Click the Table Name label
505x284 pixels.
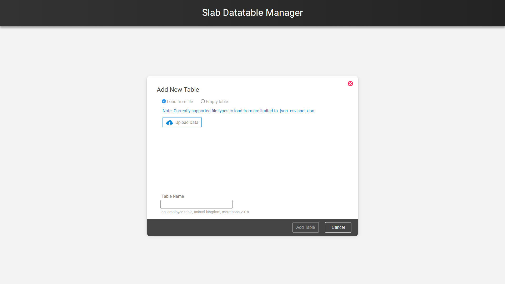click(x=173, y=196)
